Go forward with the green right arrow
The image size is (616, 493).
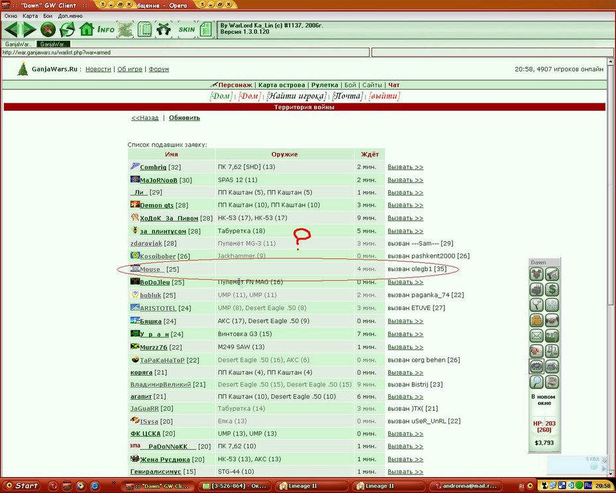click(x=28, y=29)
